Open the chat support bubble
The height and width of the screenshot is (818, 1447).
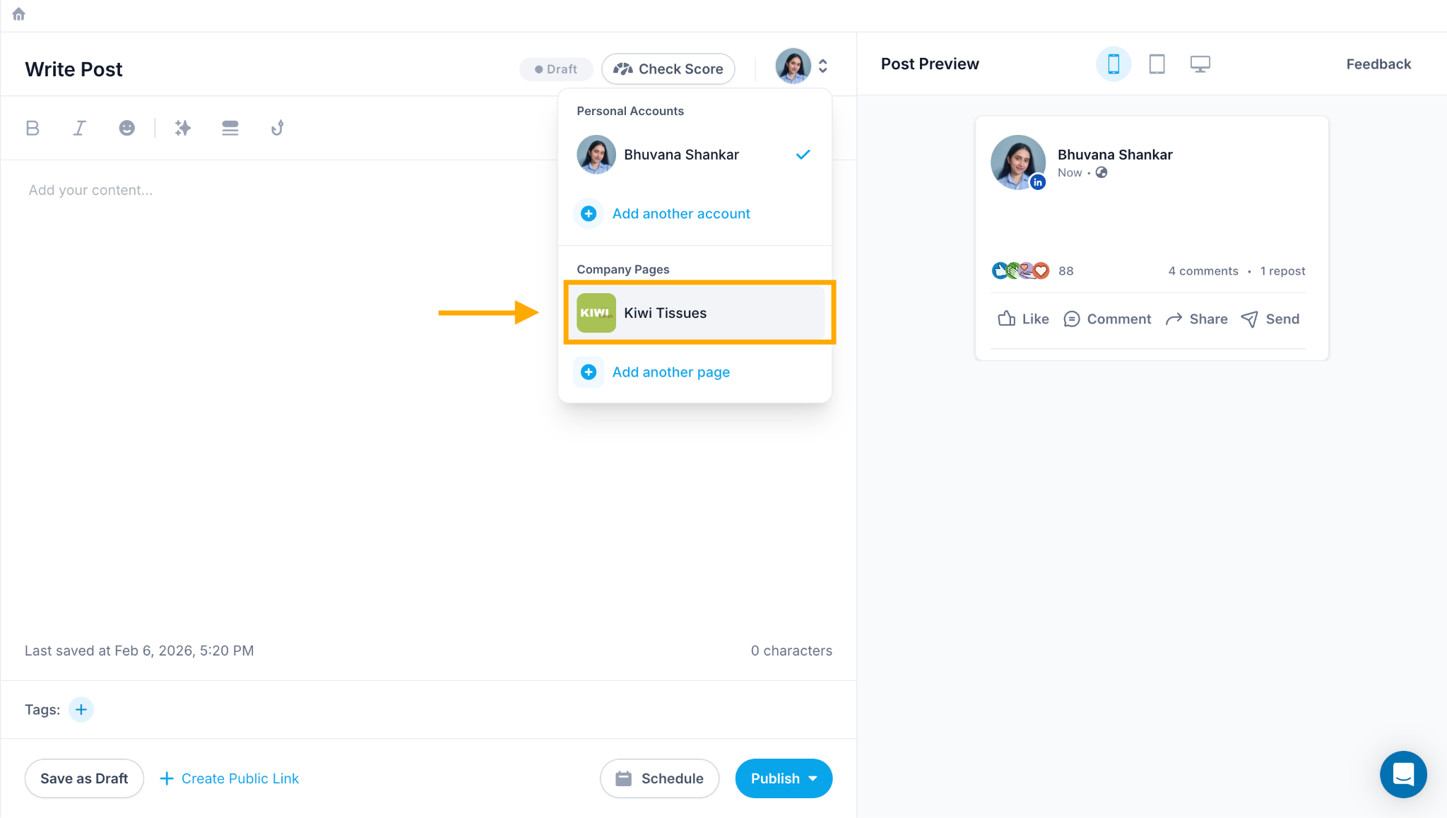point(1403,774)
